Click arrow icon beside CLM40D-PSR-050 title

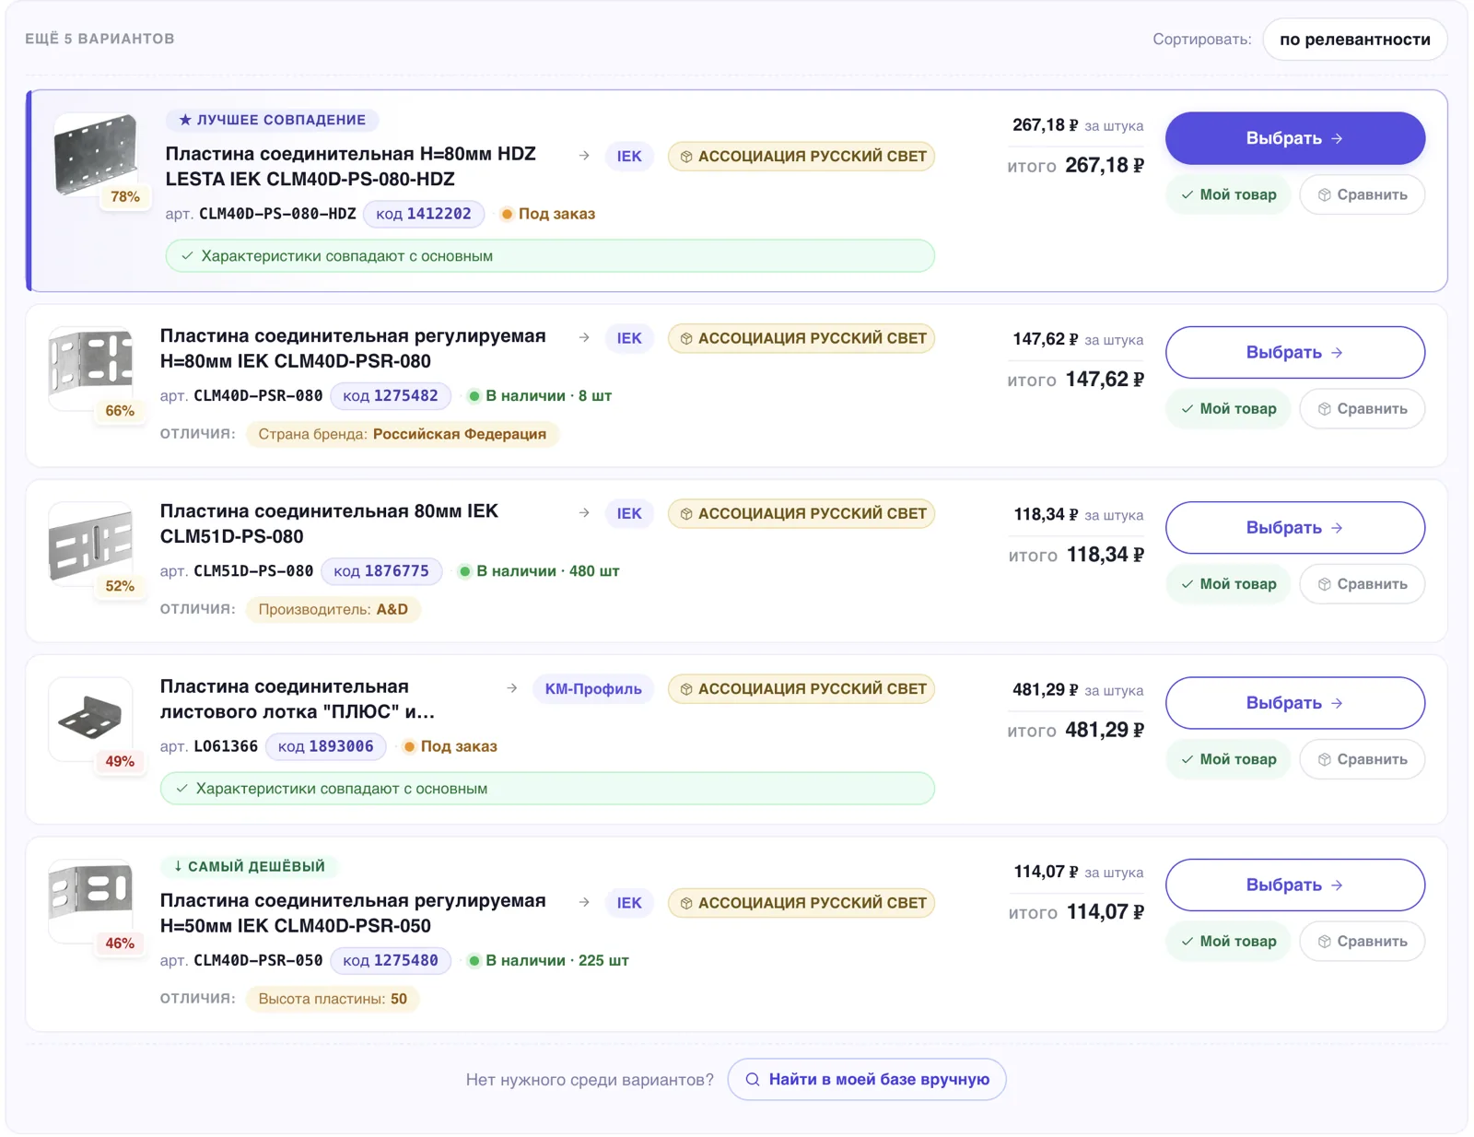[x=584, y=903]
